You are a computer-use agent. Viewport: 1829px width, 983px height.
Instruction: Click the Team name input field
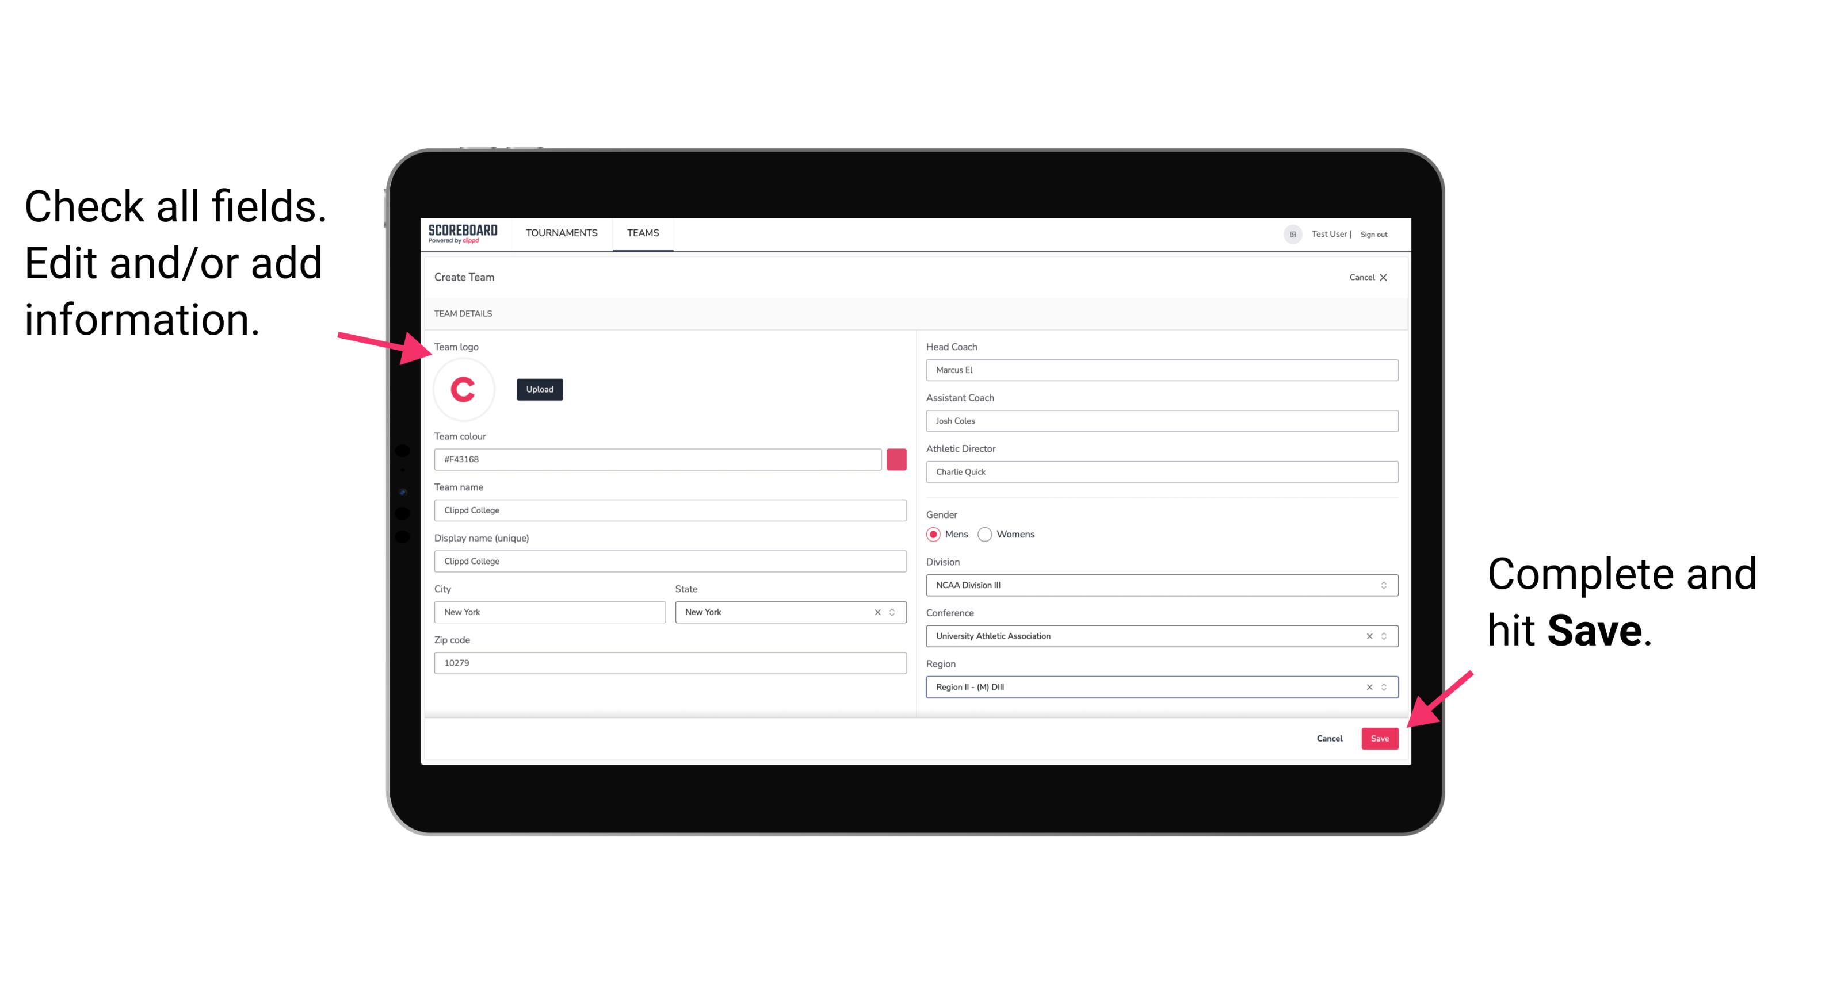tap(670, 510)
